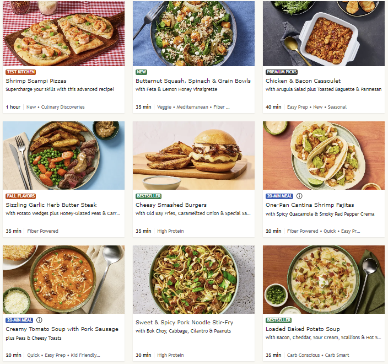
Task: Click the TEST KITCHEN badge
Action: tap(20, 72)
